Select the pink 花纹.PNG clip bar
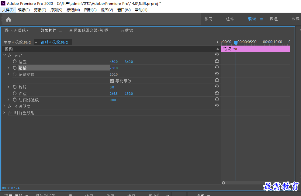The width and height of the screenshot is (301, 196). 255,49
